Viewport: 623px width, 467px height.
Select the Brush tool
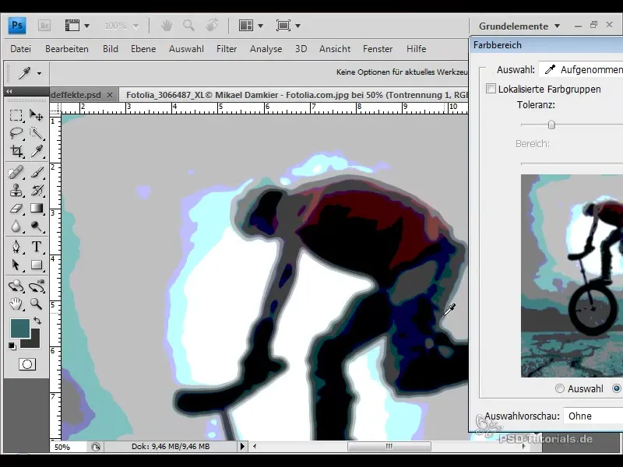36,173
